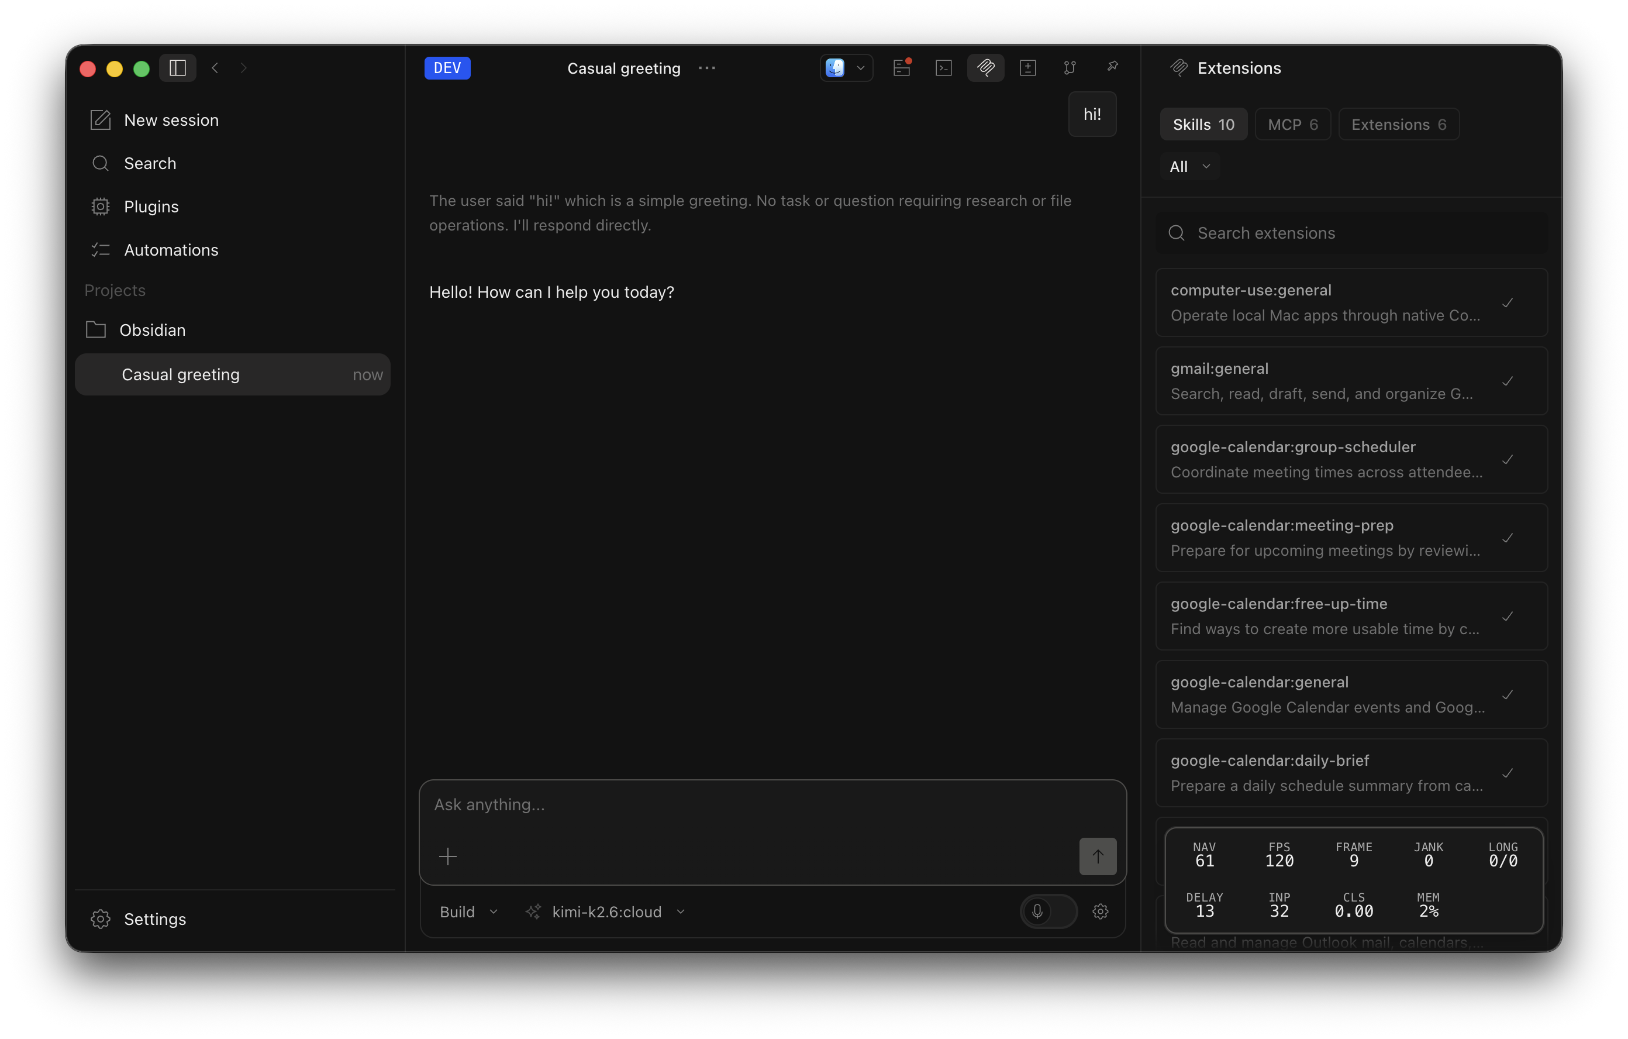Viewport: 1628px width, 1039px height.
Task: Toggle checkmark for computer-use:general skill
Action: tap(1507, 302)
